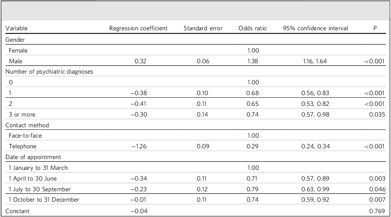The width and height of the screenshot is (391, 217).
Task: Click the Standard error column header
Action: pyautogui.click(x=203, y=28)
